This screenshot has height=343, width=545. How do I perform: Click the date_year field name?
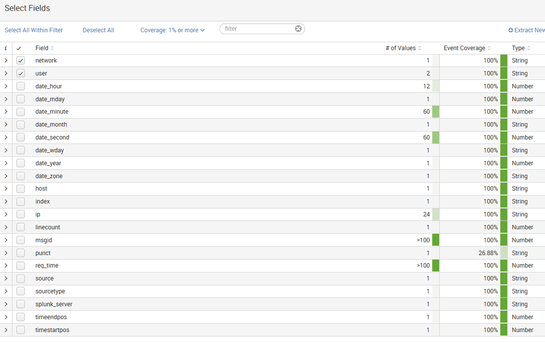coord(48,163)
